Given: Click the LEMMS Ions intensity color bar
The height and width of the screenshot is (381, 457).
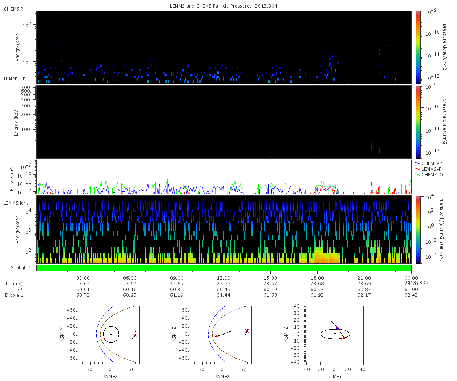Looking at the screenshot, I should coord(418,230).
